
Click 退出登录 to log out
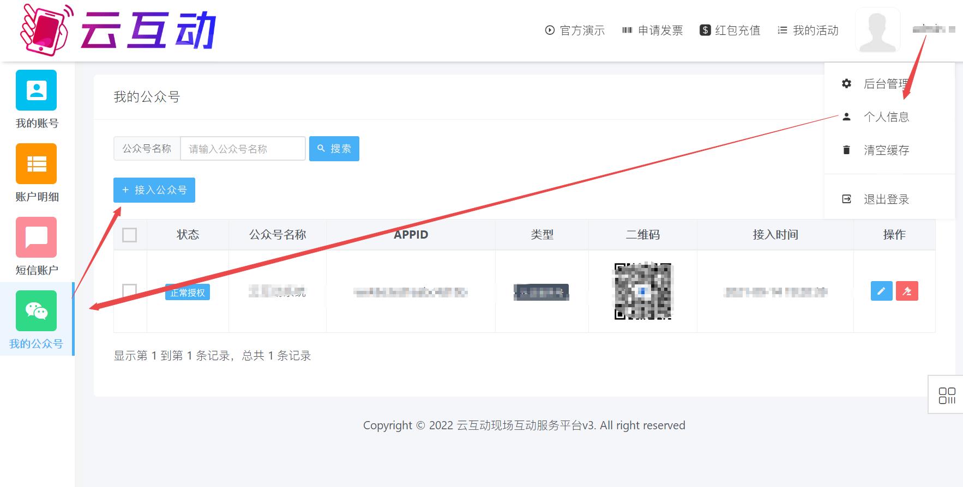pyautogui.click(x=886, y=199)
